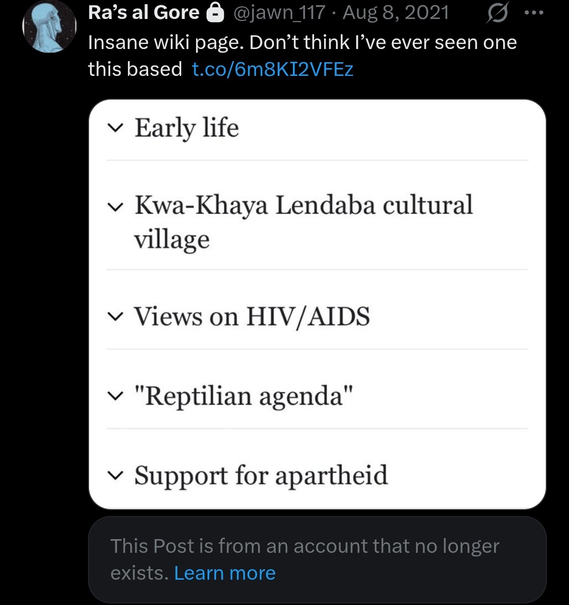This screenshot has height=605, width=569.
Task: Expand Kwa-Khaya Lendaba cultural village chevron
Action: [115, 207]
